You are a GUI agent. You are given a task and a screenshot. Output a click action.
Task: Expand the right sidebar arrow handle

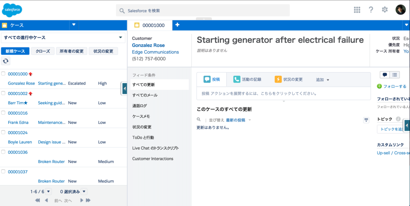coord(407,125)
